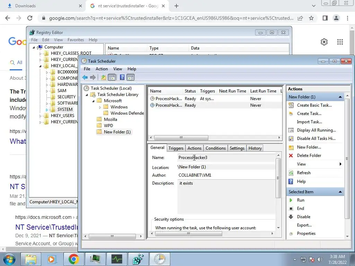This screenshot has width=355, height=266.
Task: Switch to the History tab
Action: (x=255, y=148)
